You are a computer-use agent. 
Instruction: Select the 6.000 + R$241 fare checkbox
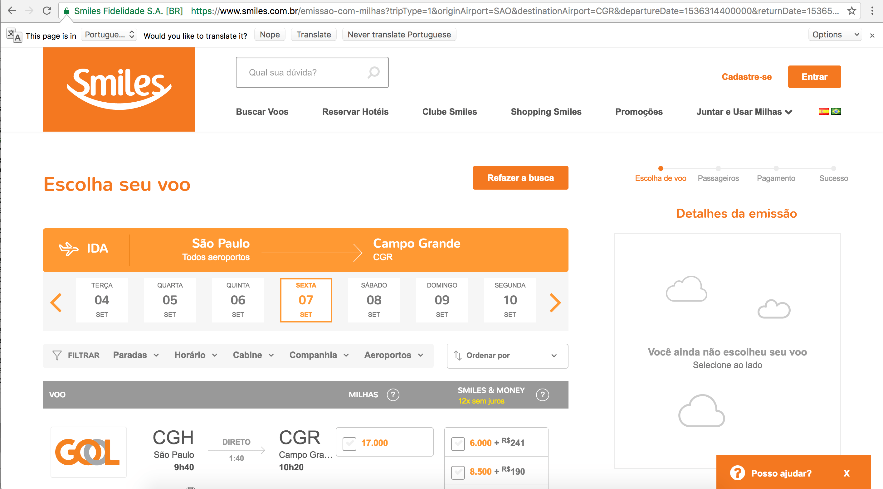458,443
